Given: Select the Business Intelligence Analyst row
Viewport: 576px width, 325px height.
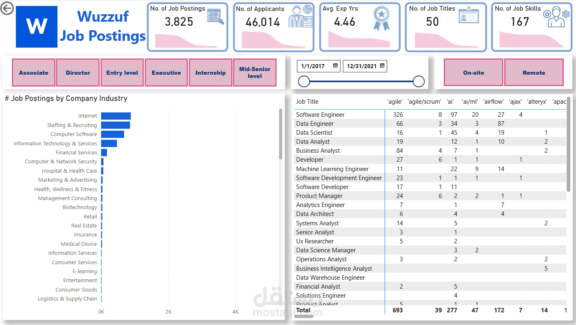Looking at the screenshot, I should click(x=430, y=269).
